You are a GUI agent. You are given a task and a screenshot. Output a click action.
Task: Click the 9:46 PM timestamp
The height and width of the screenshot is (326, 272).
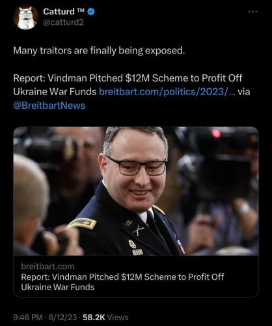click(28, 318)
